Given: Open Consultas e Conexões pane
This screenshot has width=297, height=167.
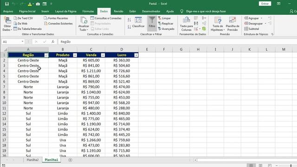Looking at the screenshot, I should [106, 18].
